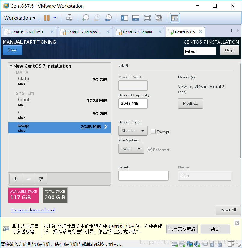
Task: Select the / sda2 root partition row
Action: pos(60,115)
